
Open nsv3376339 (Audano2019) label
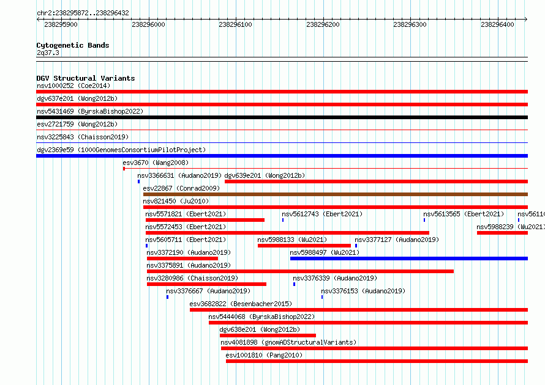(x=335, y=278)
